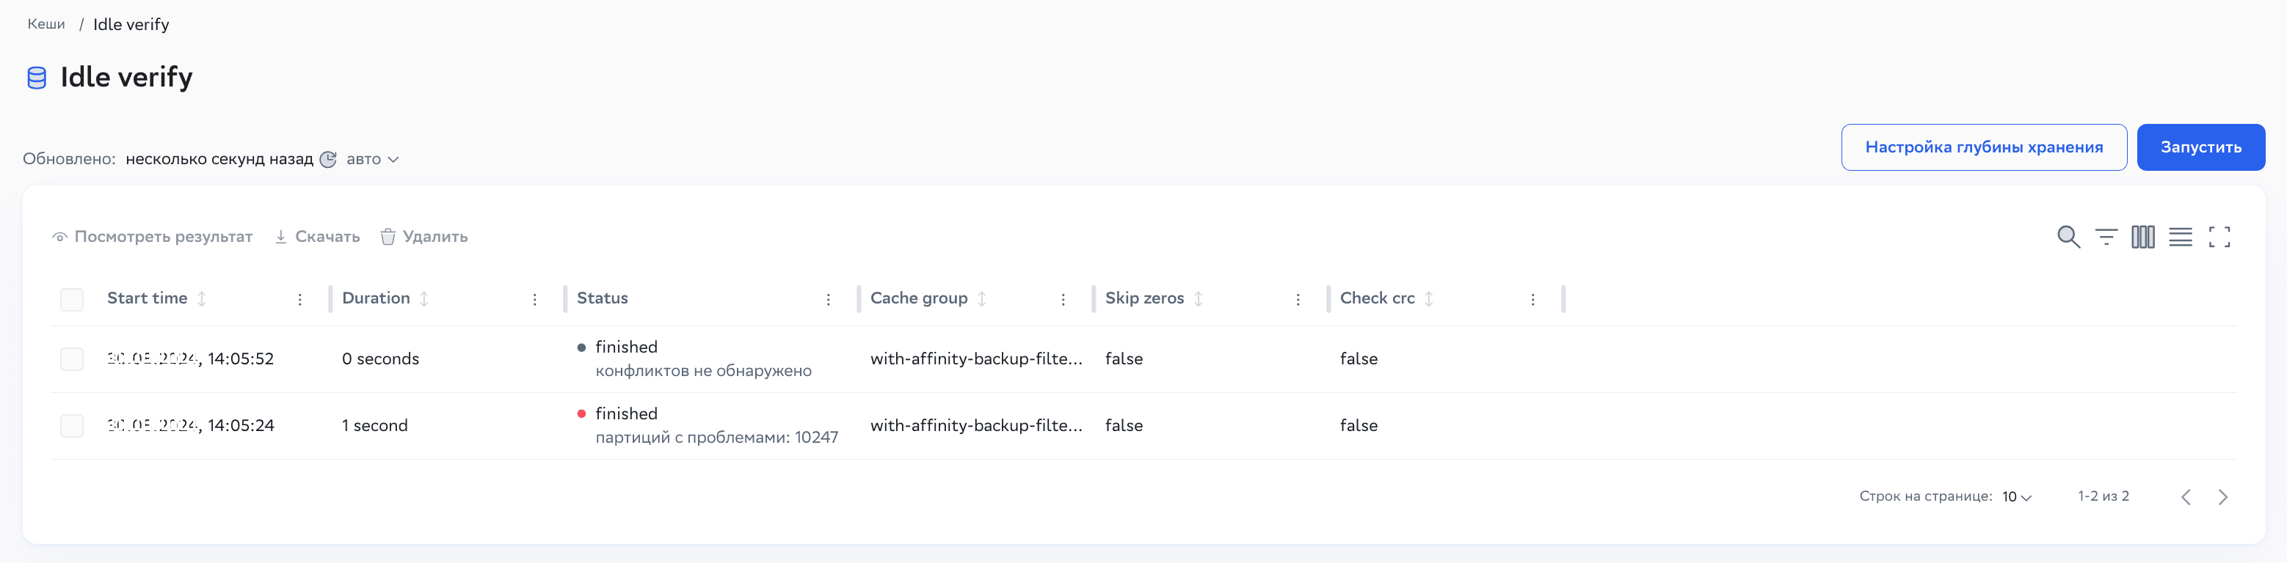Toggle fullscreen table view icon

coord(2219,237)
